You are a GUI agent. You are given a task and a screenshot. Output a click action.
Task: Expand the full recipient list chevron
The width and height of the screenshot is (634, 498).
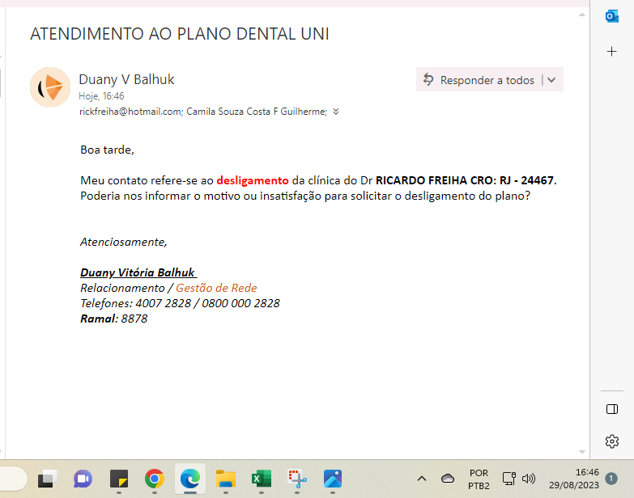coord(336,112)
